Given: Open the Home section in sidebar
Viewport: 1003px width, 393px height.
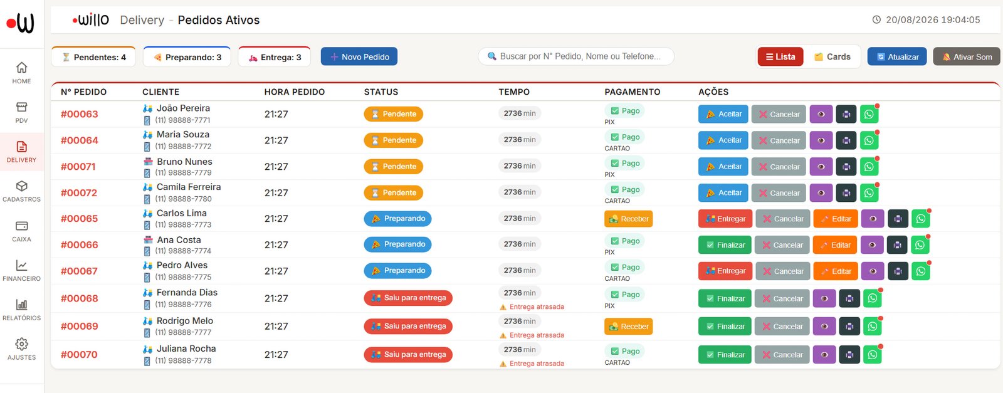Looking at the screenshot, I should (x=21, y=73).
